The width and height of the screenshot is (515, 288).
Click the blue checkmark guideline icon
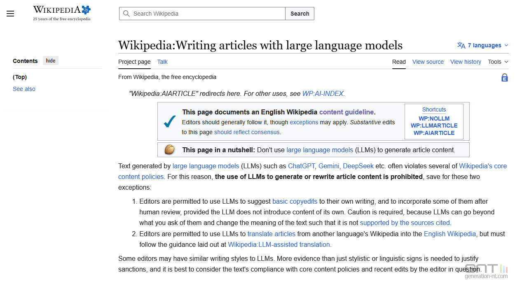point(170,121)
